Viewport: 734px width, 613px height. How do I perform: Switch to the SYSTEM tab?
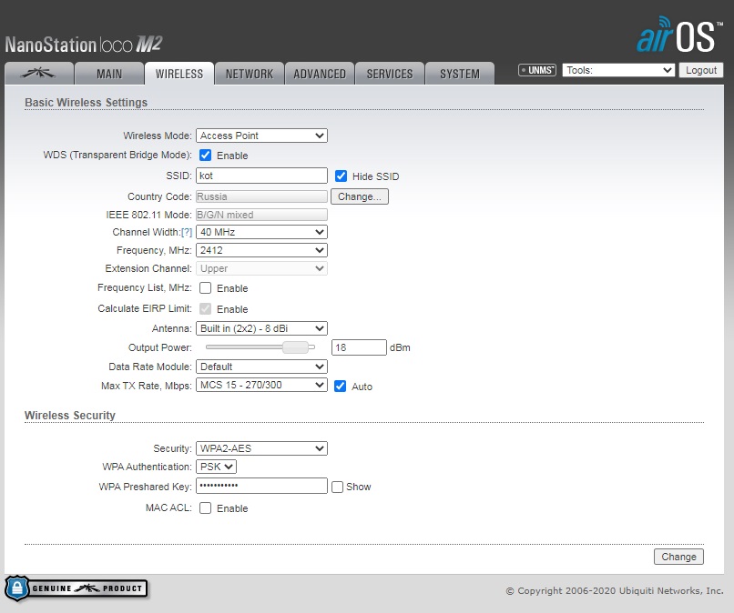460,74
